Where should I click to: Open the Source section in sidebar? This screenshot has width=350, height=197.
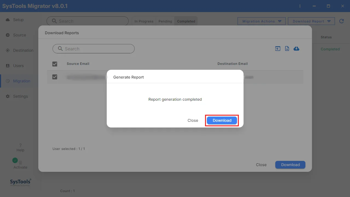(x=19, y=35)
